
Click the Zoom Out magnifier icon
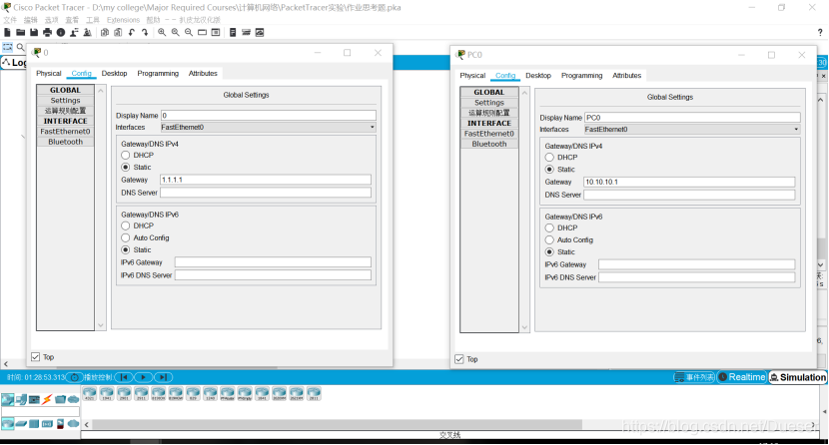click(x=189, y=32)
